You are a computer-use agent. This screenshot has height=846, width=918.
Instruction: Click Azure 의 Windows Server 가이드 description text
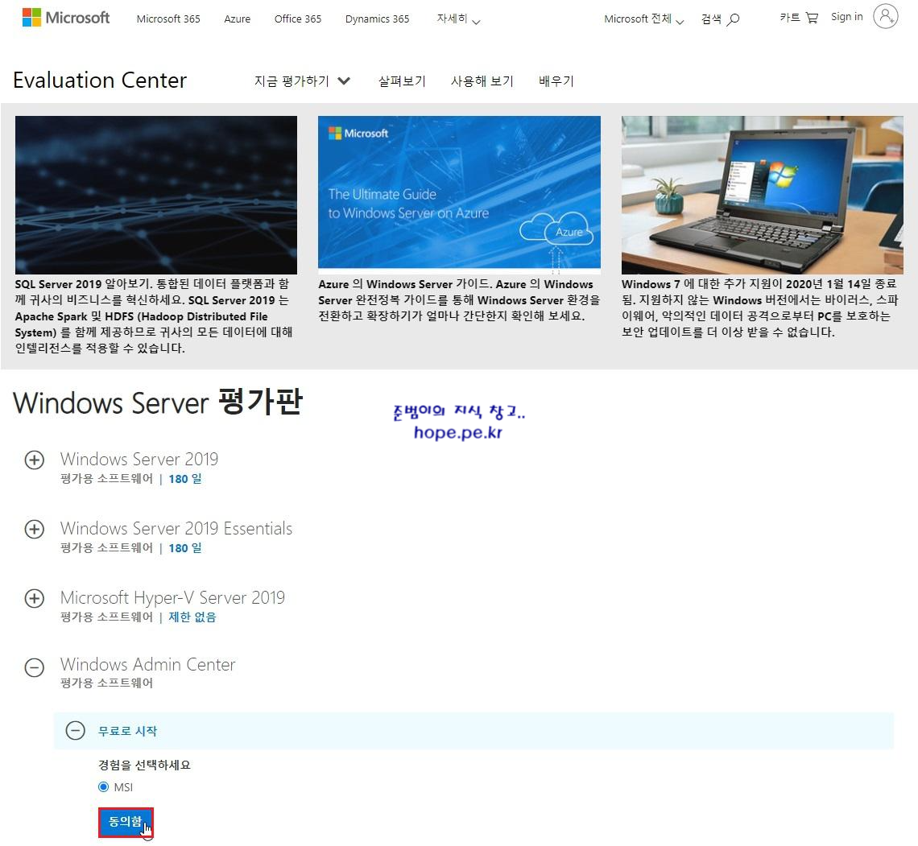click(459, 299)
